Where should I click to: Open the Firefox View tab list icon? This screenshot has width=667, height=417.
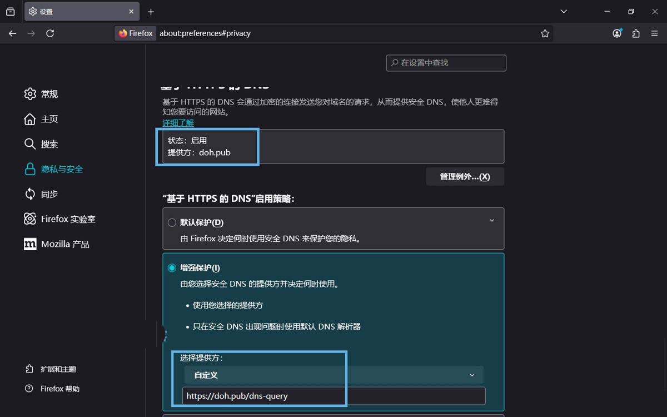[11, 12]
